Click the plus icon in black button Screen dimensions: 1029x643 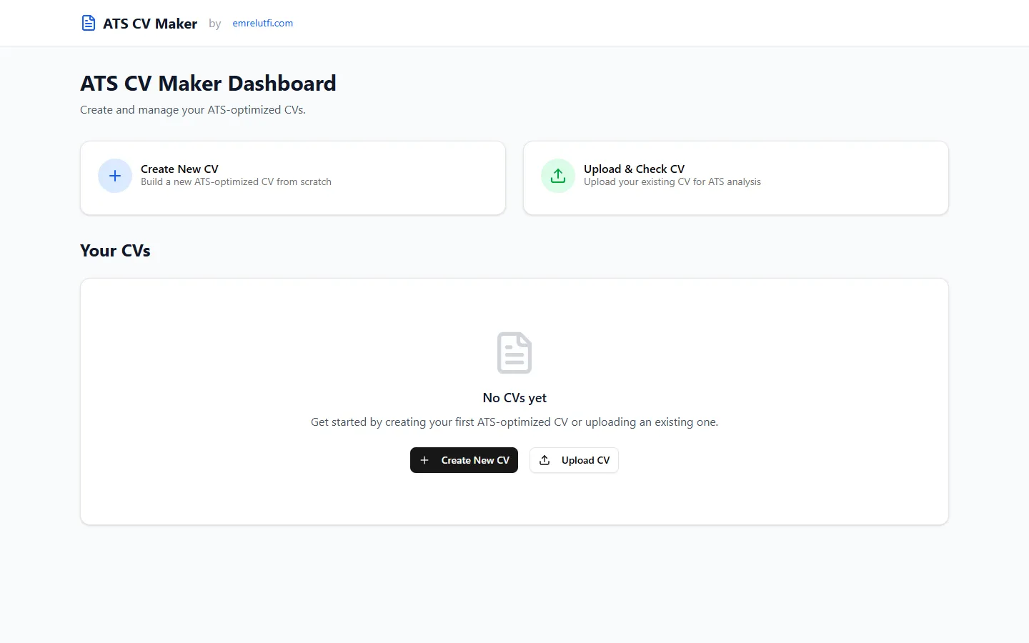tap(424, 460)
